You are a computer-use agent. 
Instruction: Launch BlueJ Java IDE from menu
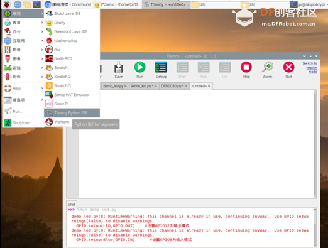coord(72,13)
